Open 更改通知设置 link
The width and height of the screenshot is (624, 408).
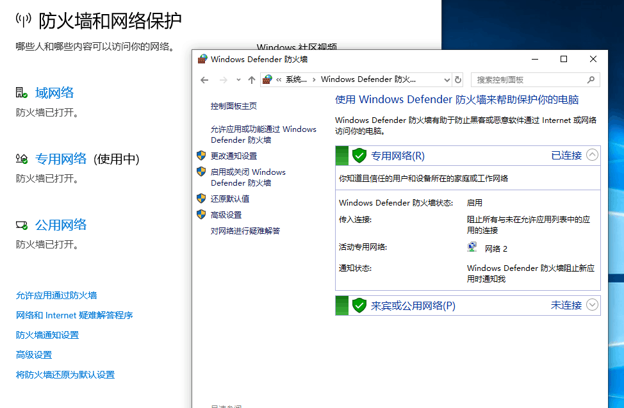234,156
